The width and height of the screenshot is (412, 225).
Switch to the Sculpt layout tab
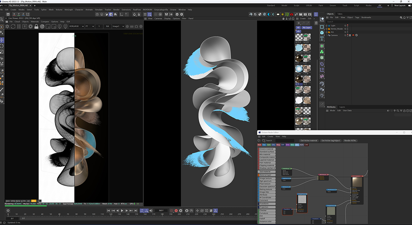click(296, 5)
